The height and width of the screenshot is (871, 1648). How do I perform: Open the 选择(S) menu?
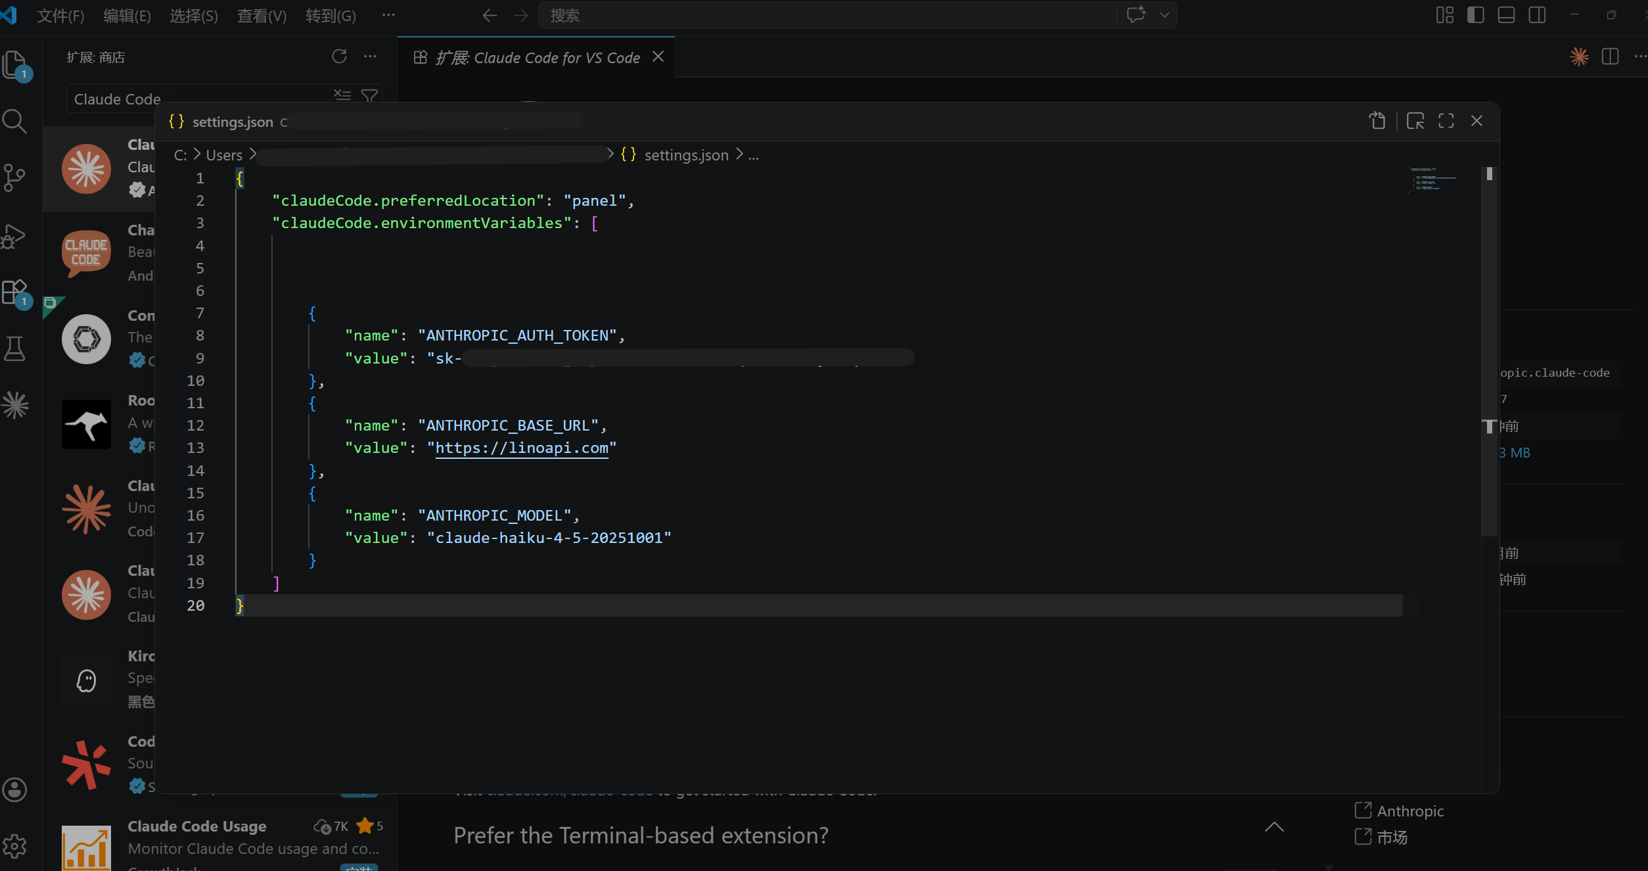click(194, 16)
